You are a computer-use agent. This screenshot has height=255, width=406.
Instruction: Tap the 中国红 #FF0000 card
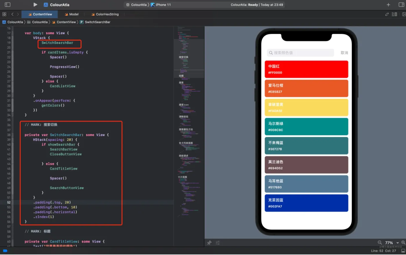(x=306, y=69)
